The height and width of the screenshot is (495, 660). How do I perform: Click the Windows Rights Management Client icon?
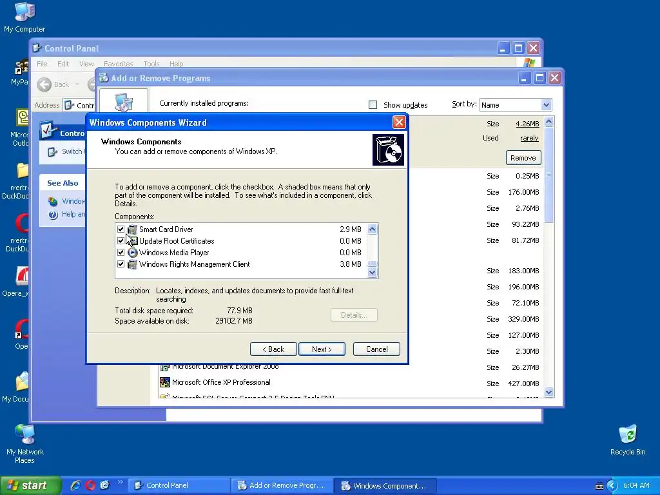tap(132, 264)
